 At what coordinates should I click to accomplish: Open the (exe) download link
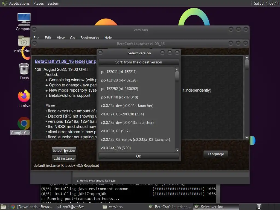point(80,61)
